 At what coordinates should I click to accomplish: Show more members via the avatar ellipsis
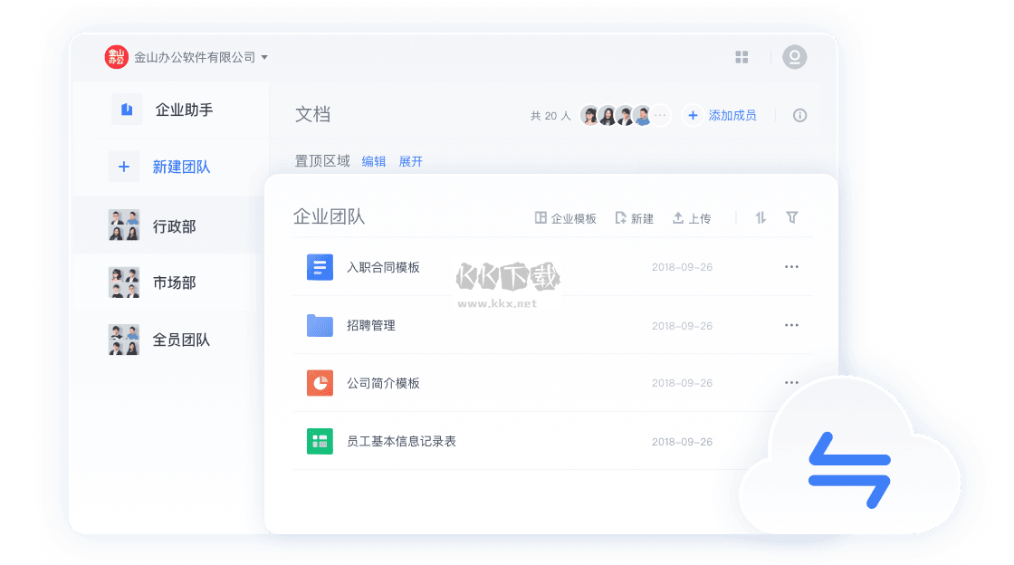[662, 115]
